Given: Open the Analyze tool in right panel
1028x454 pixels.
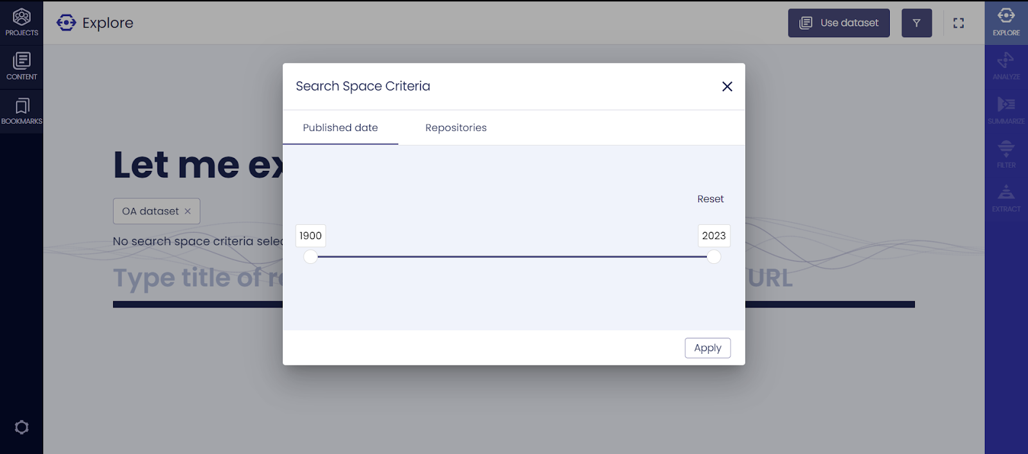Looking at the screenshot, I should pos(1006,67).
